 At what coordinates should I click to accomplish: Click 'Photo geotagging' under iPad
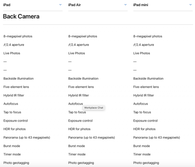[x=16, y=163]
